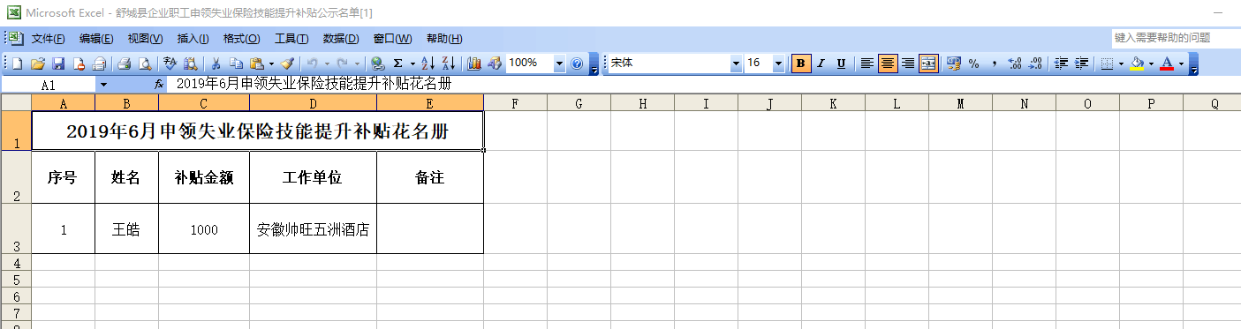Click the Format Painter brush icon
Image resolution: width=1241 pixels, height=329 pixels.
(x=287, y=64)
